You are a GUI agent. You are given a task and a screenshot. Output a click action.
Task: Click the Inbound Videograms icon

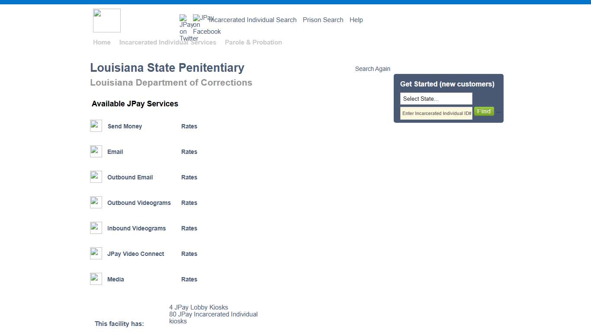click(x=96, y=228)
